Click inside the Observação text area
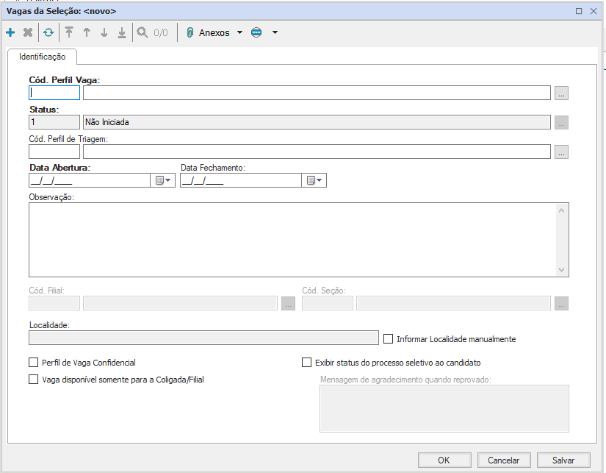Screen dimensions: 606x473 290,240
